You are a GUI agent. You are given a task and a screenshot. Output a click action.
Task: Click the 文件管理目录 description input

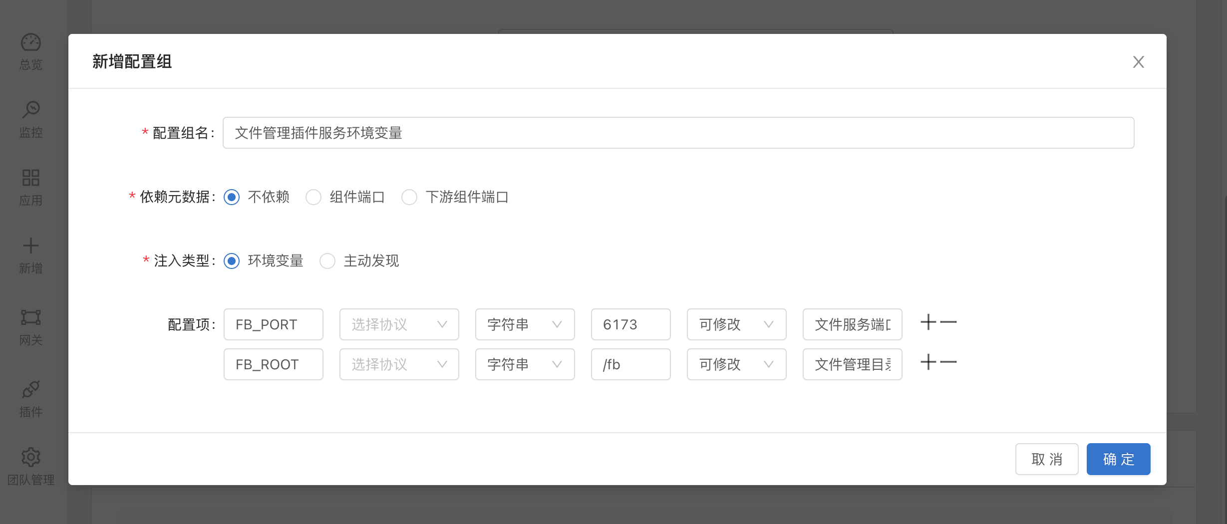[x=853, y=364]
